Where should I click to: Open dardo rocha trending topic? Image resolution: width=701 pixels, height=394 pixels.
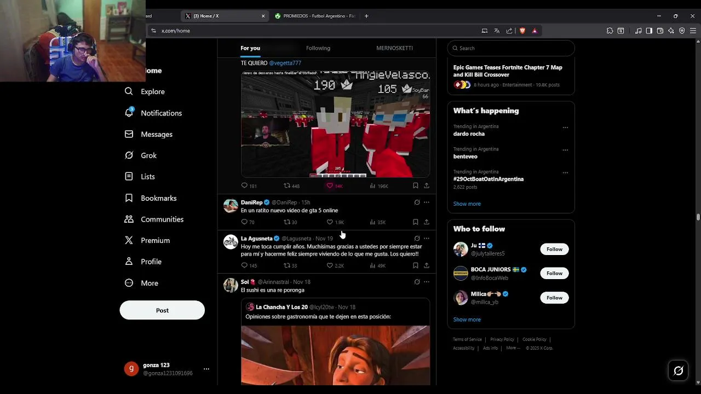[469, 134]
